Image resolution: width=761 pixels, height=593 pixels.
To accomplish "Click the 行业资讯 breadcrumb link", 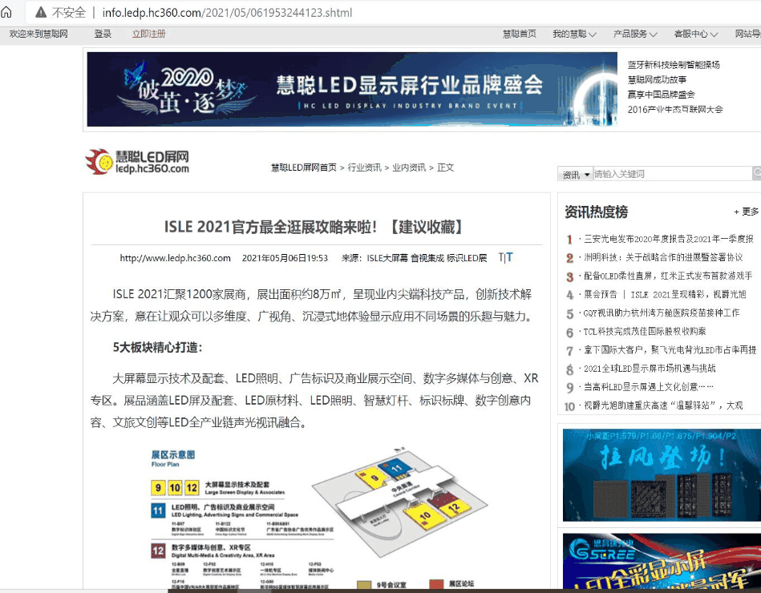I will pyautogui.click(x=364, y=167).
